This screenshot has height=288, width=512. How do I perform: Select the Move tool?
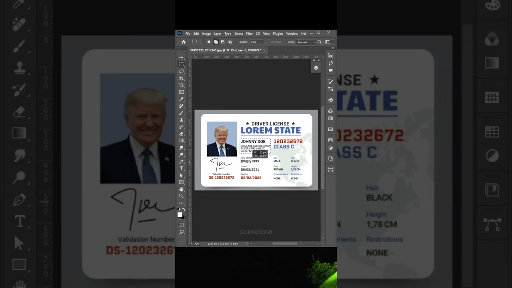click(181, 58)
